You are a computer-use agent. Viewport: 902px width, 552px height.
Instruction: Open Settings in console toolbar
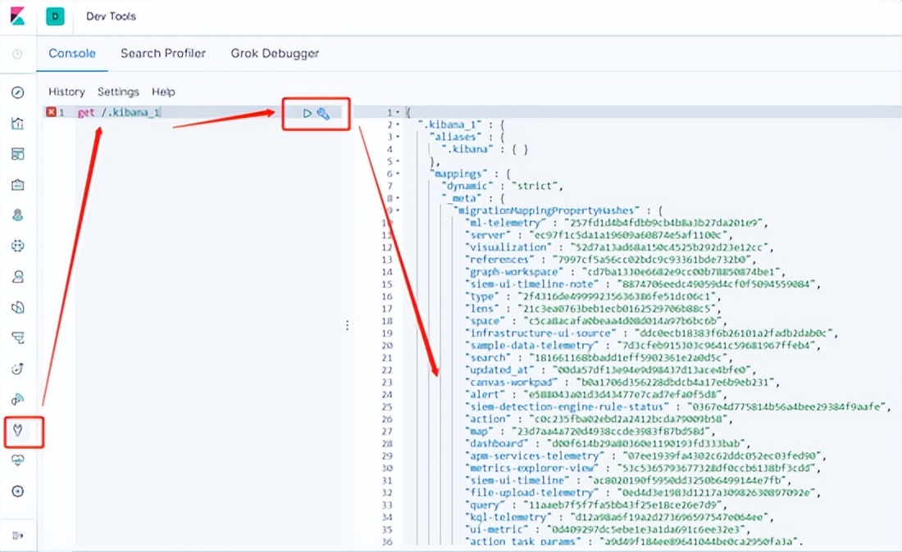click(119, 92)
